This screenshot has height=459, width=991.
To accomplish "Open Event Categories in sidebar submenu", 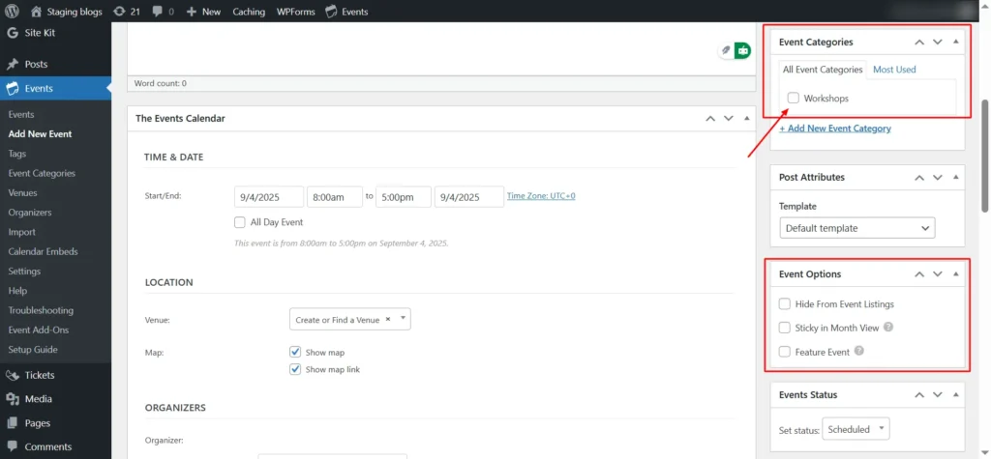I will [42, 174].
